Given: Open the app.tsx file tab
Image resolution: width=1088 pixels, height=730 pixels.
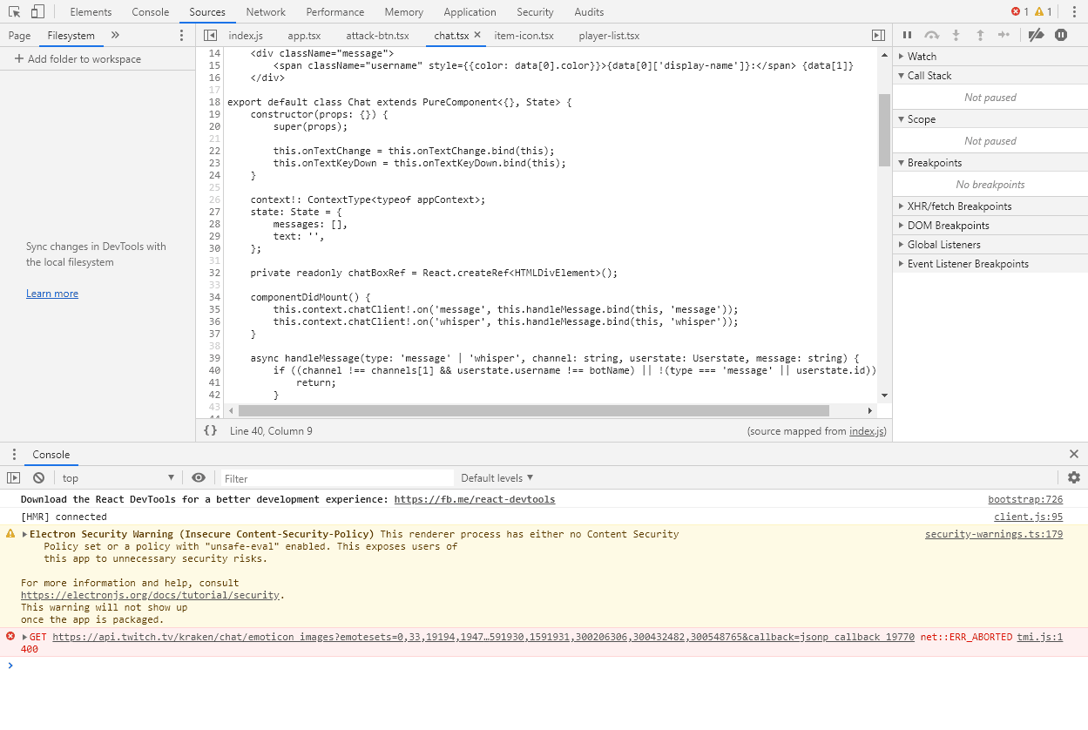Looking at the screenshot, I should (x=304, y=37).
